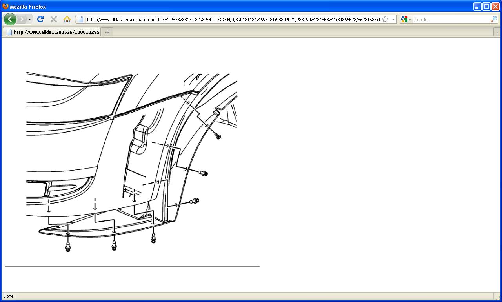Click the Google search input field
Viewport: 502px width, 302px height.
click(x=451, y=19)
